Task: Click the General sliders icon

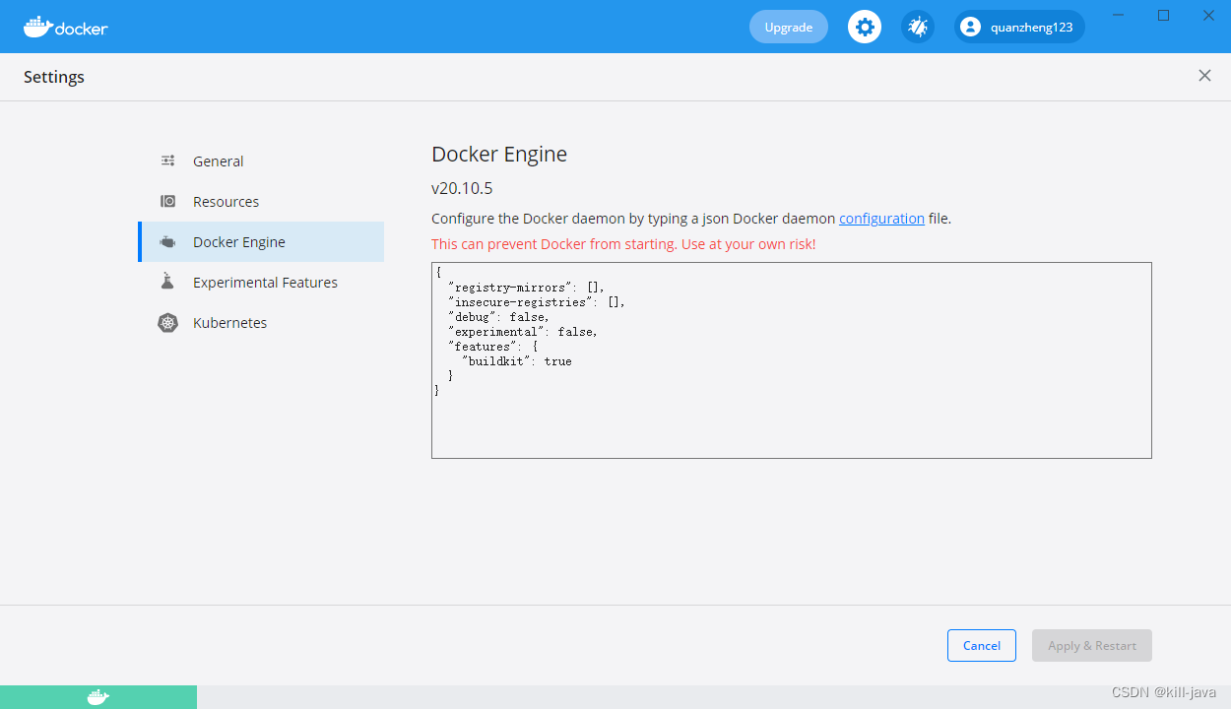Action: [x=168, y=161]
